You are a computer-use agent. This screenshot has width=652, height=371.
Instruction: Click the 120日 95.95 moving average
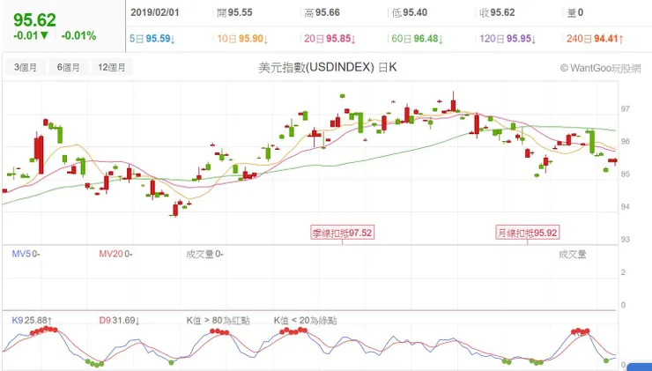(508, 39)
